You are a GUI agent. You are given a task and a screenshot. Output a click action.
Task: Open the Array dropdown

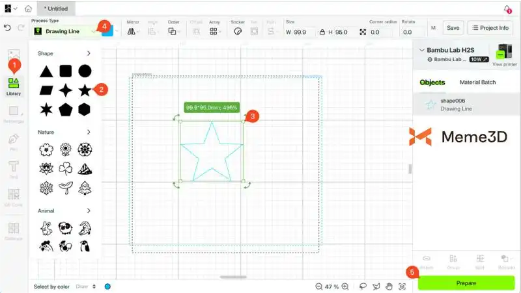tap(215, 31)
